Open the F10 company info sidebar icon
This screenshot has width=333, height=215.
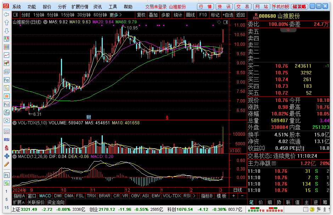[7, 80]
